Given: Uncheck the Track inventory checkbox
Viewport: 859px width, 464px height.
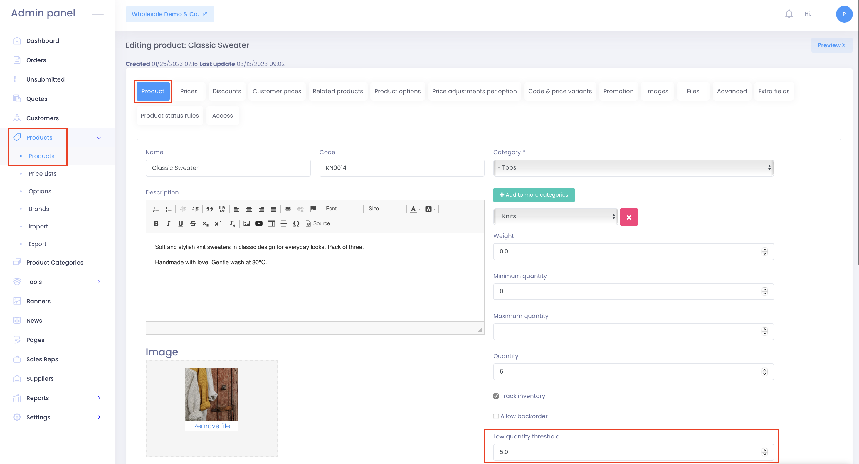Looking at the screenshot, I should point(496,396).
